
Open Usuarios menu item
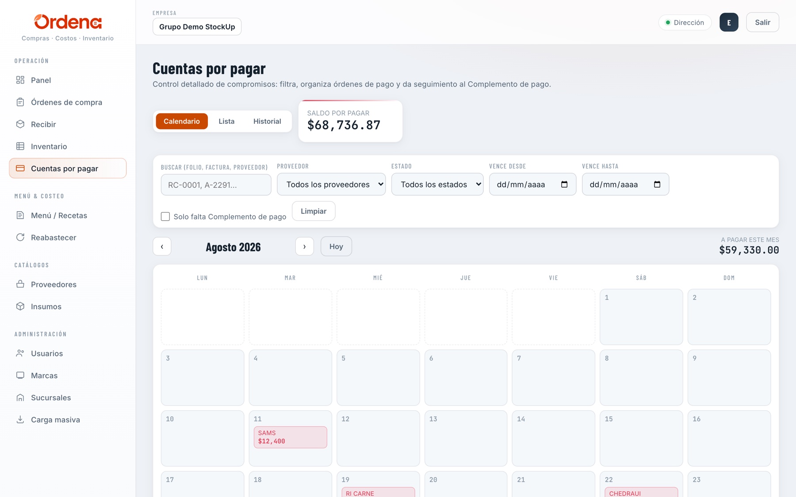(68, 353)
